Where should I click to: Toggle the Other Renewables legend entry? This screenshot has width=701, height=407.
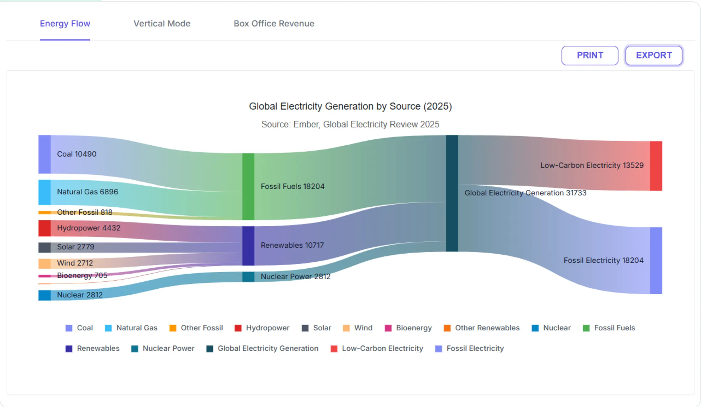tap(482, 328)
